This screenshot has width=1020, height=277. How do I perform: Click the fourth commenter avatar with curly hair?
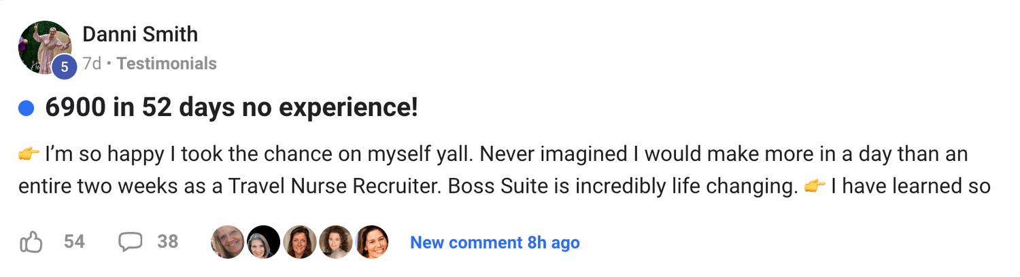(x=336, y=242)
